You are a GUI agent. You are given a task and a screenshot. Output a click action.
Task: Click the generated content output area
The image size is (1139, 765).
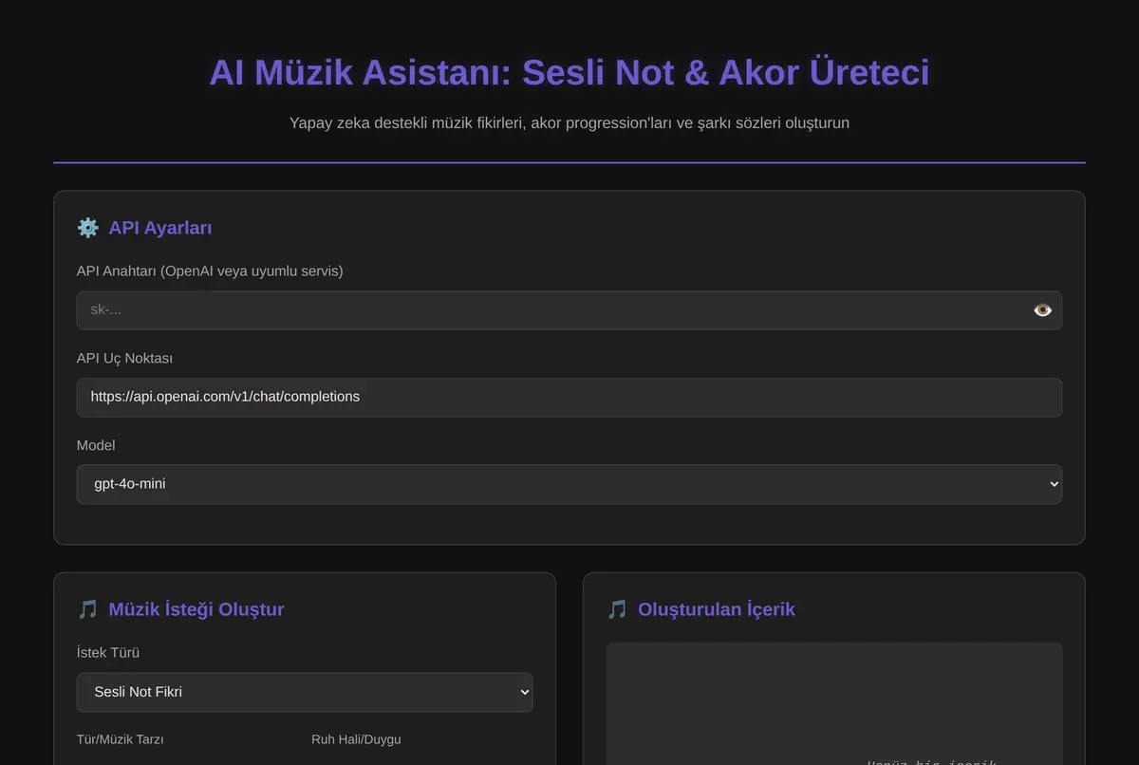click(x=834, y=704)
